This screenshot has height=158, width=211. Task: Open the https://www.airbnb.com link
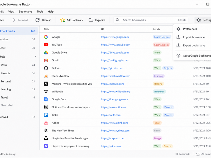(114, 123)
